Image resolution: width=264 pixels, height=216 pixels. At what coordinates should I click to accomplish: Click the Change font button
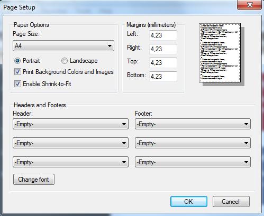click(34, 180)
